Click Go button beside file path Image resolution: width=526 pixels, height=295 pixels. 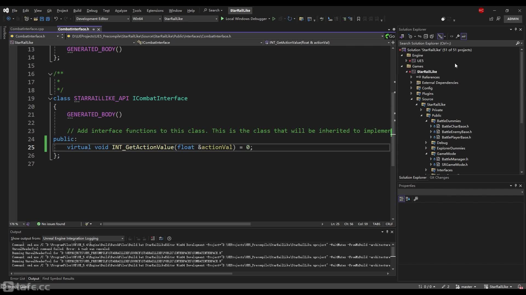pos(390,36)
